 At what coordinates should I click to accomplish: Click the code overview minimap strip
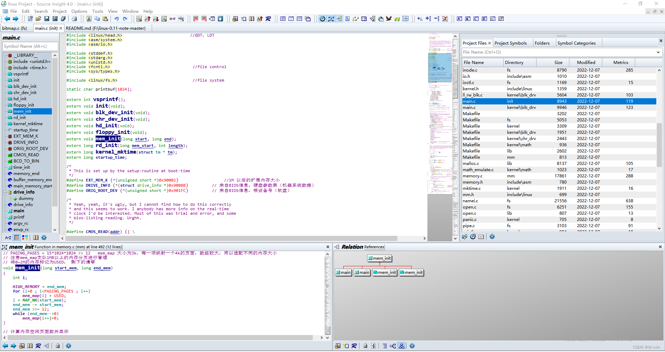point(440,114)
